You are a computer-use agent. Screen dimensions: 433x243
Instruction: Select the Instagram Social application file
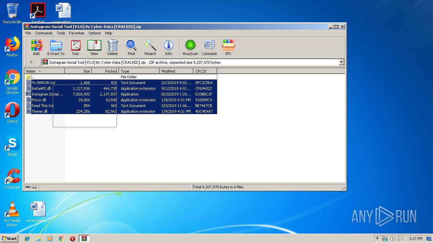[121, 94]
